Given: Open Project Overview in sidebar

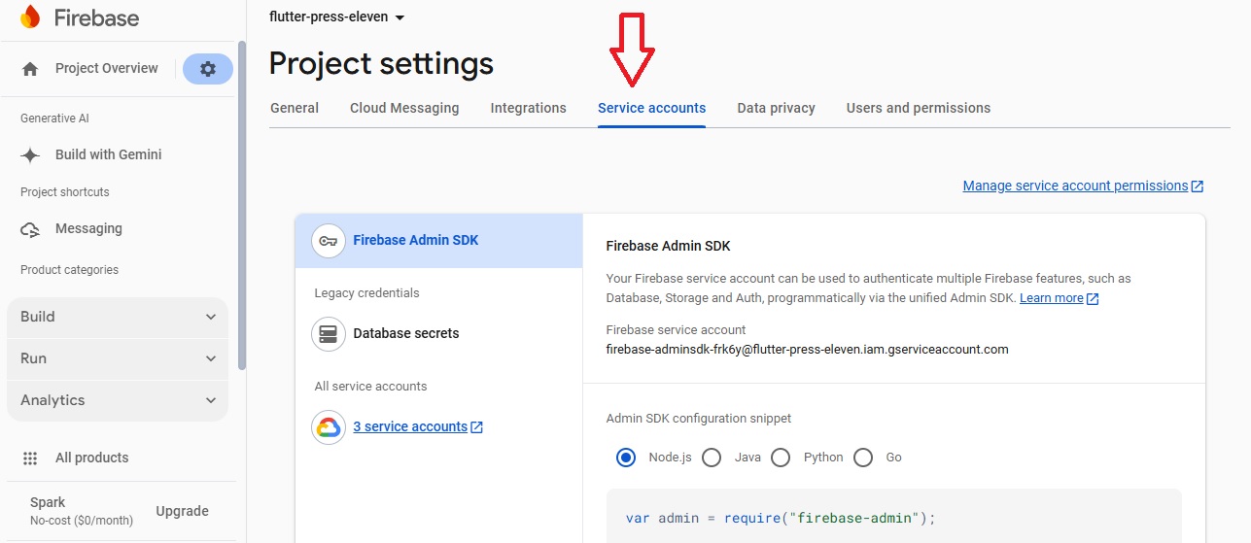Looking at the screenshot, I should [107, 68].
